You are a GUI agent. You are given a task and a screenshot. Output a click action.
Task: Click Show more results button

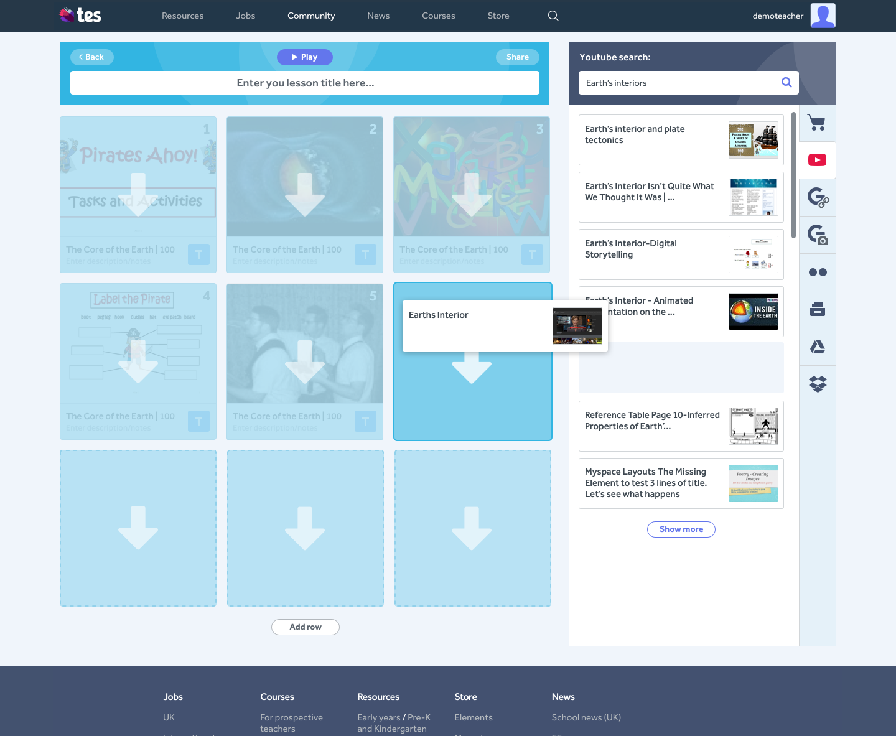681,529
